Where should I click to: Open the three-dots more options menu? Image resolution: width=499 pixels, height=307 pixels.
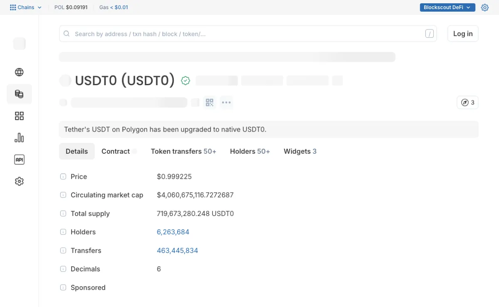coord(226,102)
